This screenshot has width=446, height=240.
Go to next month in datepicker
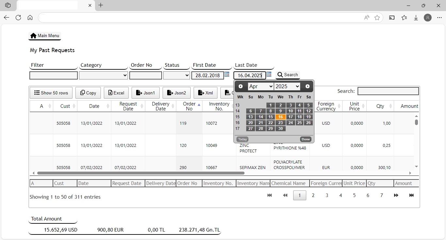coord(308,86)
